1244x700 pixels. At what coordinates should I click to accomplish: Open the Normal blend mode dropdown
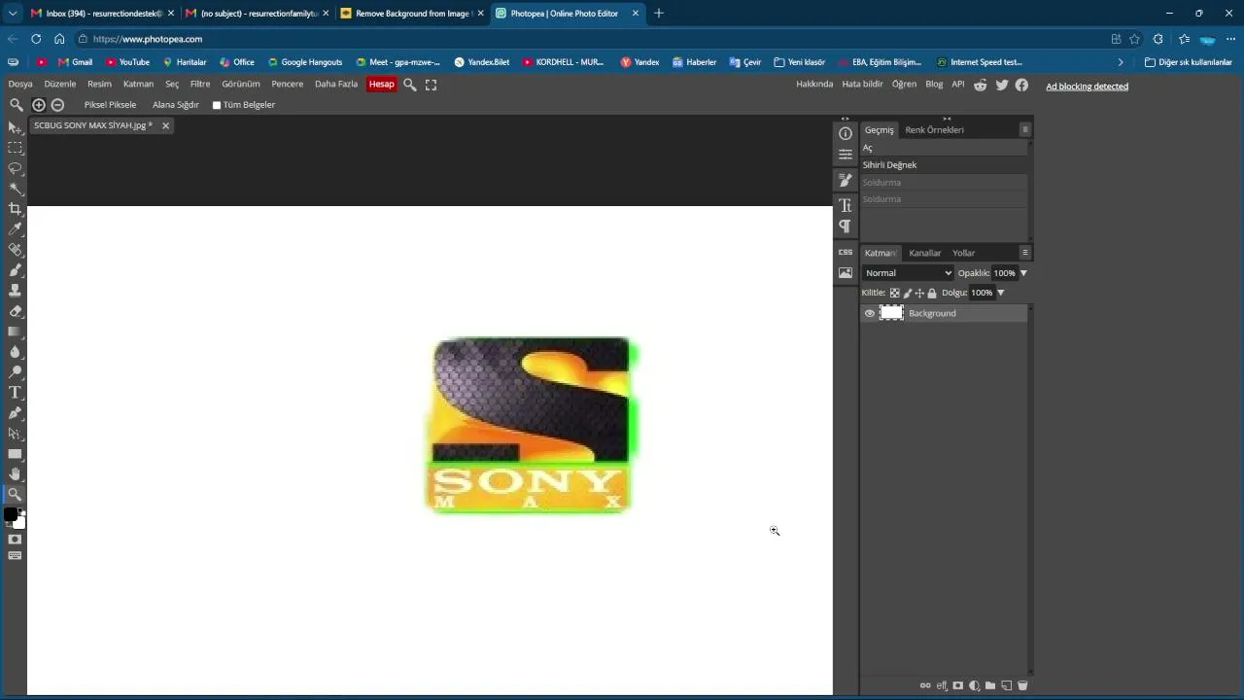pos(908,273)
